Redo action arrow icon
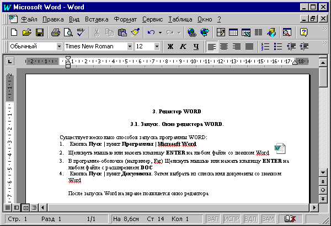331x226 pixels. (170, 32)
